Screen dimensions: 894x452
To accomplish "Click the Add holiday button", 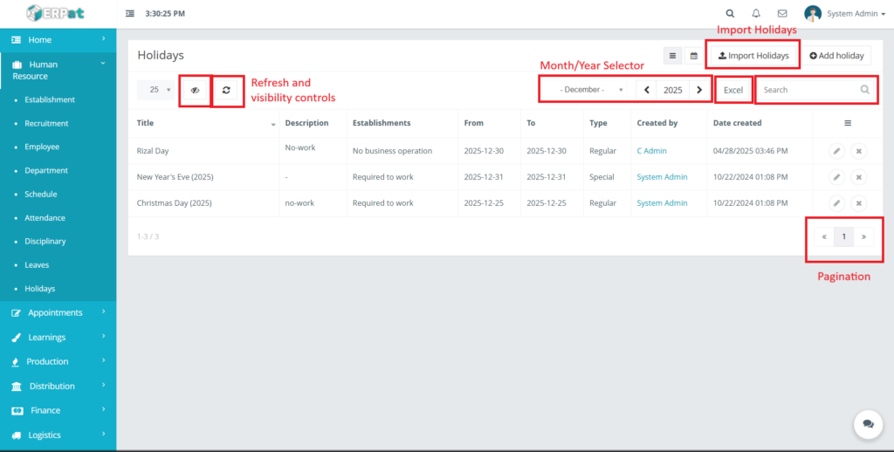I will click(x=836, y=56).
